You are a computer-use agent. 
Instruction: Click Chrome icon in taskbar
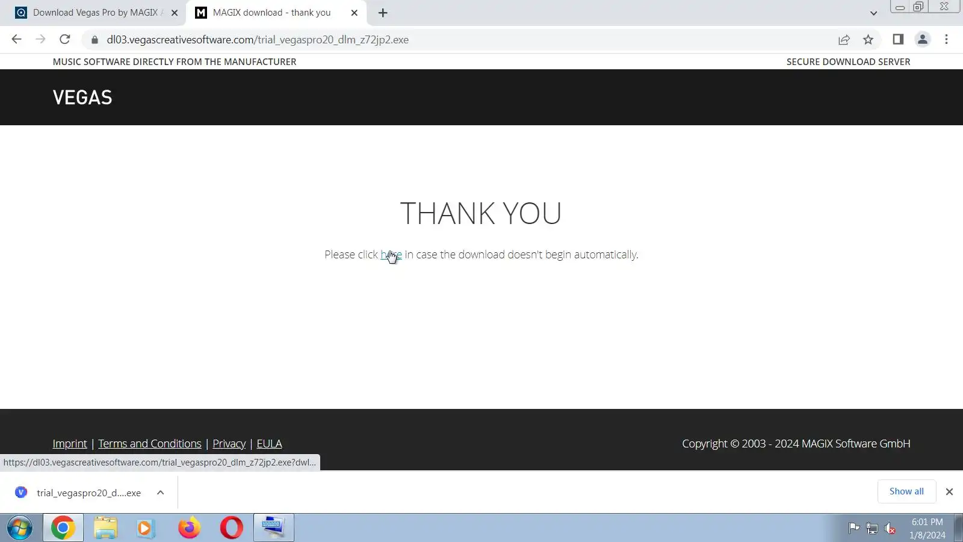coord(63,528)
